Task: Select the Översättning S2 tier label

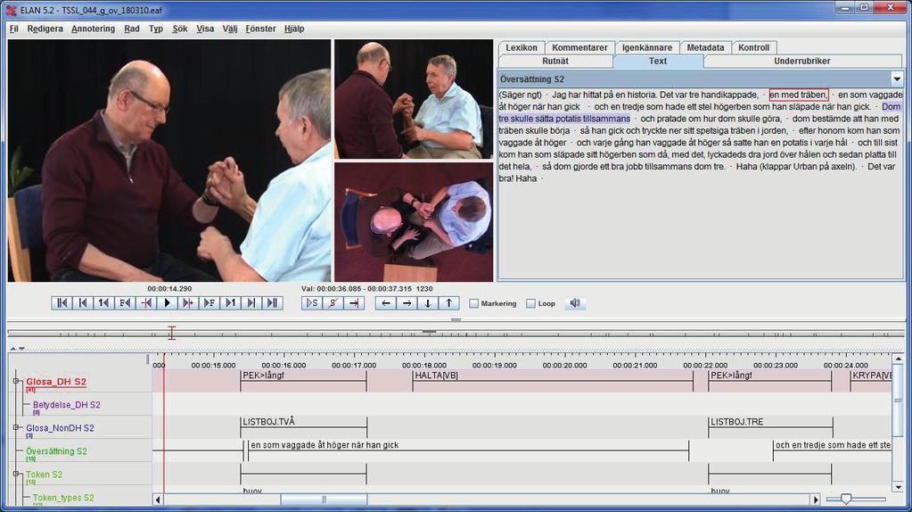Action: point(56,451)
